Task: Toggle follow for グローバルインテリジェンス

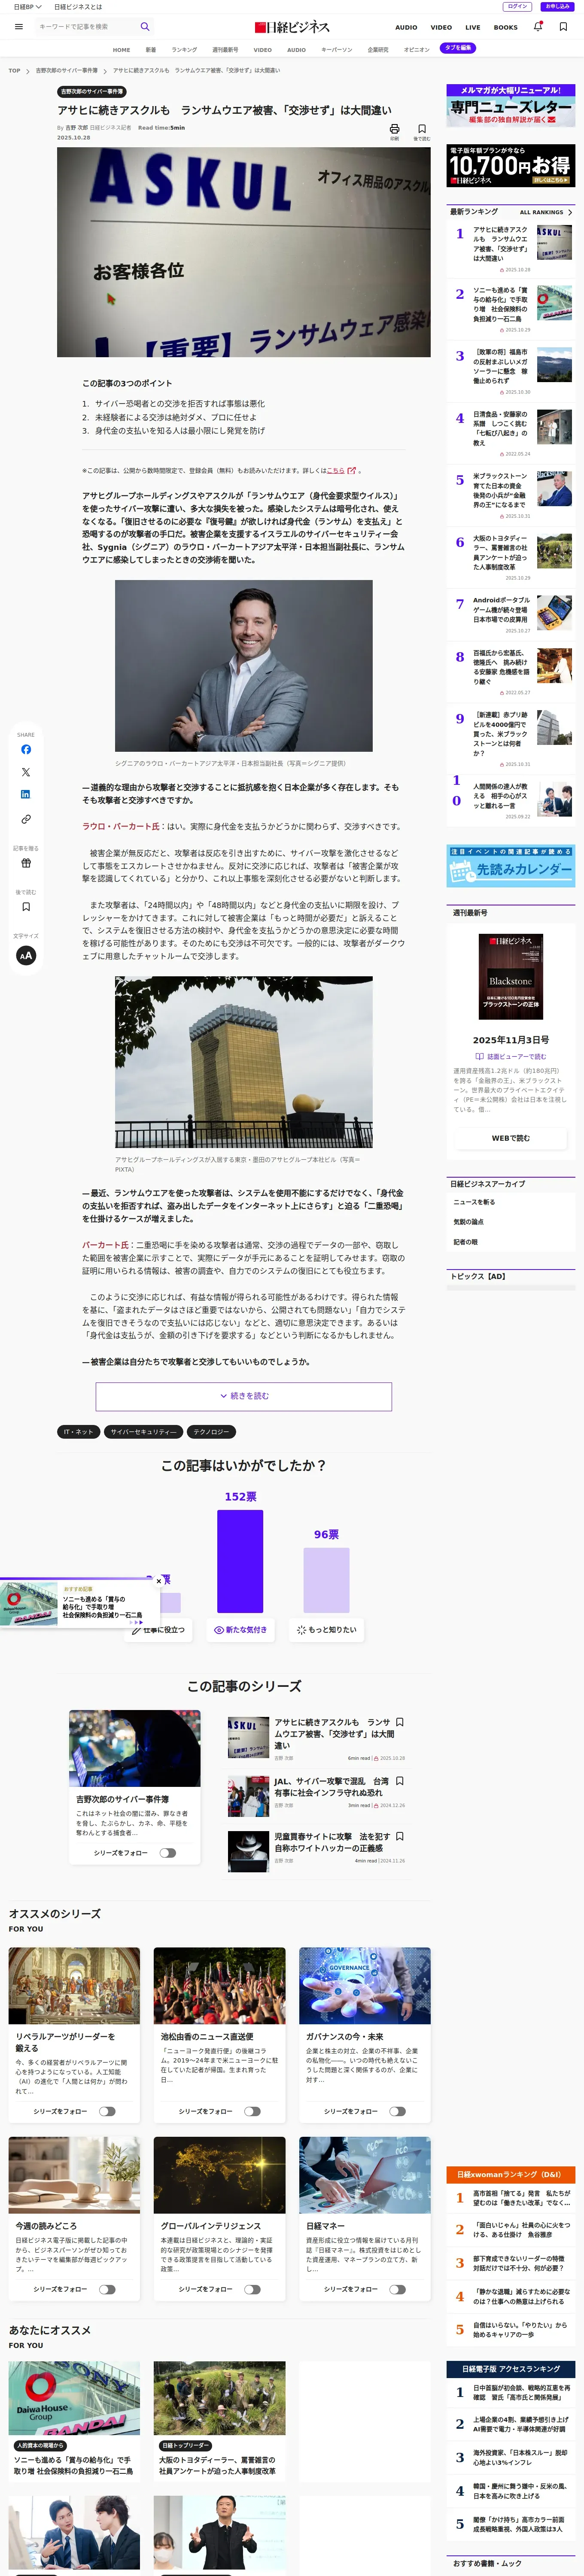Action: coord(252,2289)
